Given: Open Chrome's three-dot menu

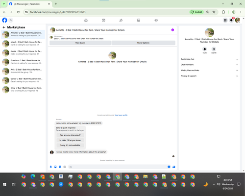Looking at the screenshot, I should tap(241, 12).
